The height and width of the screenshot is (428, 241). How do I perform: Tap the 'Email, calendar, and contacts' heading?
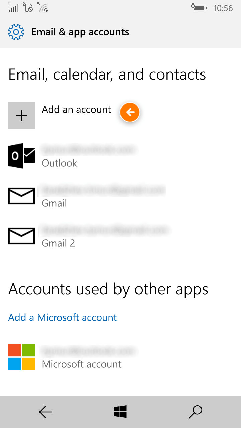click(107, 74)
